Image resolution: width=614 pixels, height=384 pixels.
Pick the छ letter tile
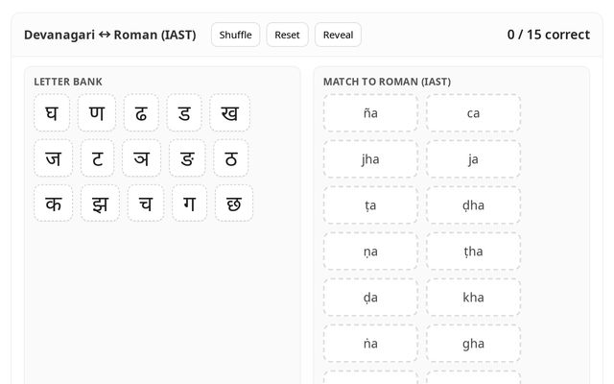point(234,204)
